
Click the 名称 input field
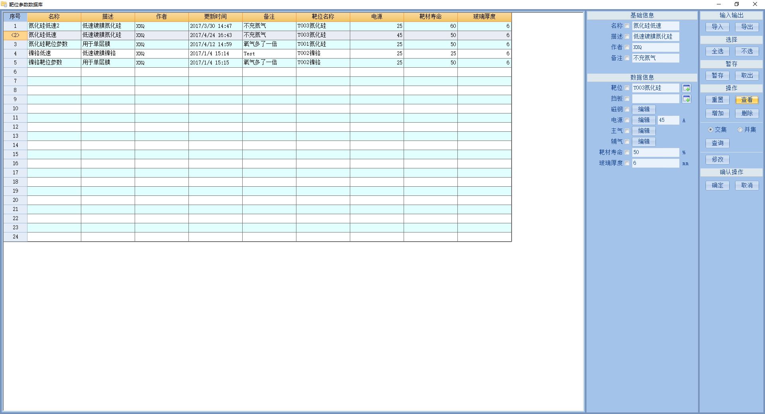pos(655,26)
